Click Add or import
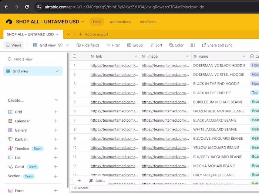Viewport: 259px width, 194px height. point(93,34)
